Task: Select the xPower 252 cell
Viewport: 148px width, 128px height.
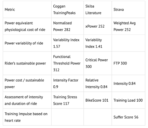Action: click(98, 26)
